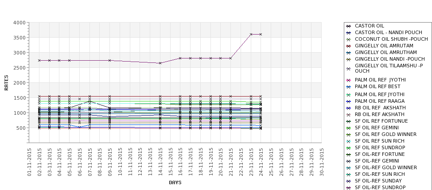Click the 09-11-2015 date label
Image resolution: width=432 pixels, height=190 pixels.
(109, 162)
